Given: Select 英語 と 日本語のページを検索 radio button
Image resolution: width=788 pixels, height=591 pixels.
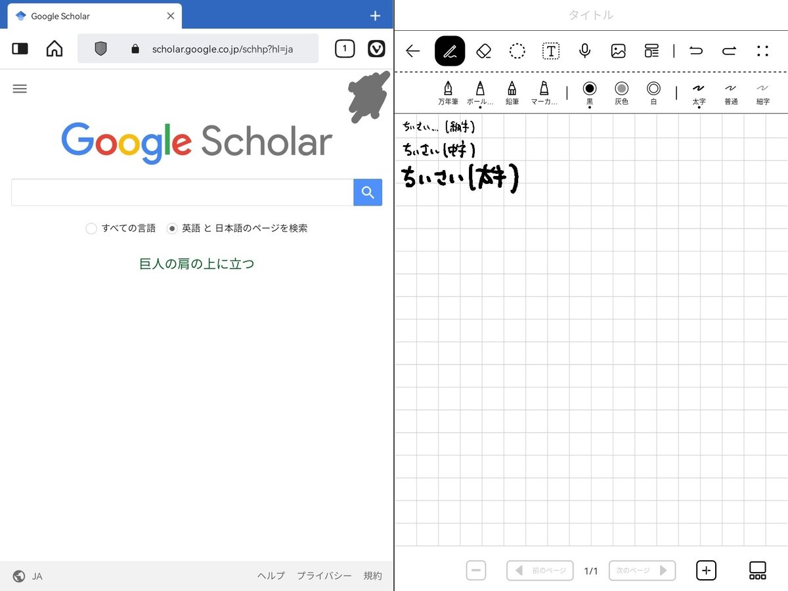Looking at the screenshot, I should point(172,229).
